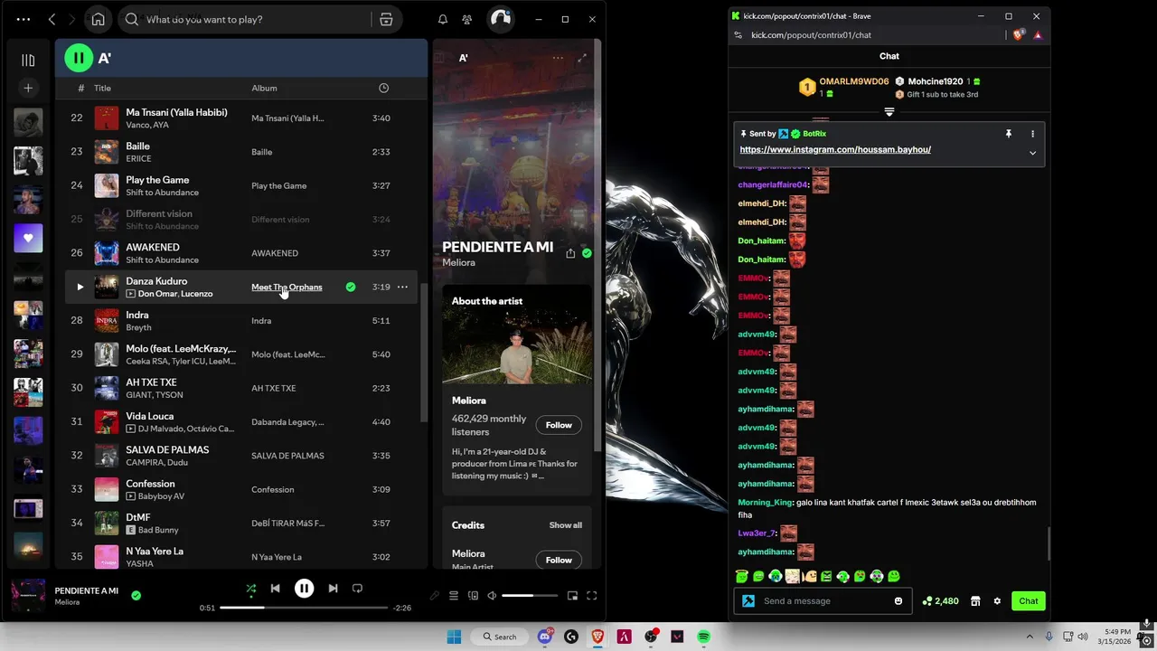Show all credits

[x=565, y=525]
